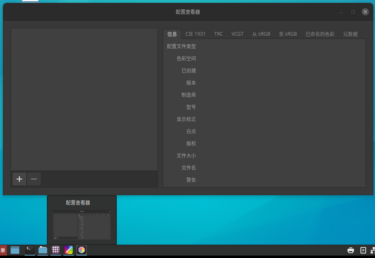This screenshot has width=375, height=258.
Task: Show the 已命名的色彩 tab
Action: pos(320,34)
